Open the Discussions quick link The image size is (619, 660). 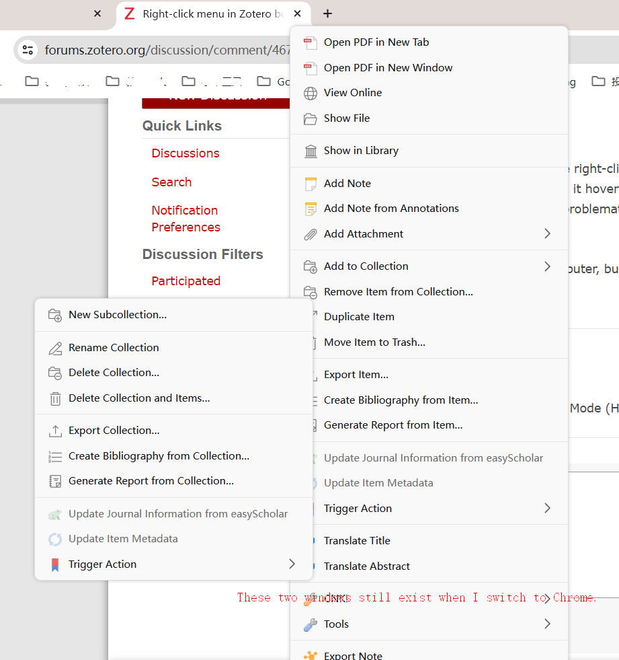[185, 153]
